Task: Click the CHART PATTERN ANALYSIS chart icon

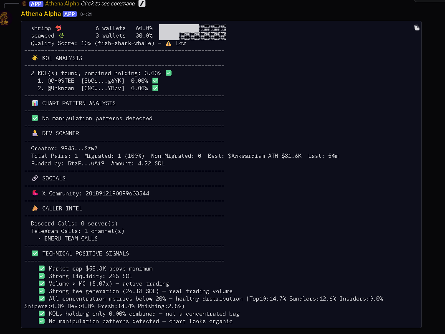Action: [35, 103]
